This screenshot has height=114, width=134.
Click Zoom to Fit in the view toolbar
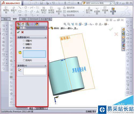pos(65,24)
